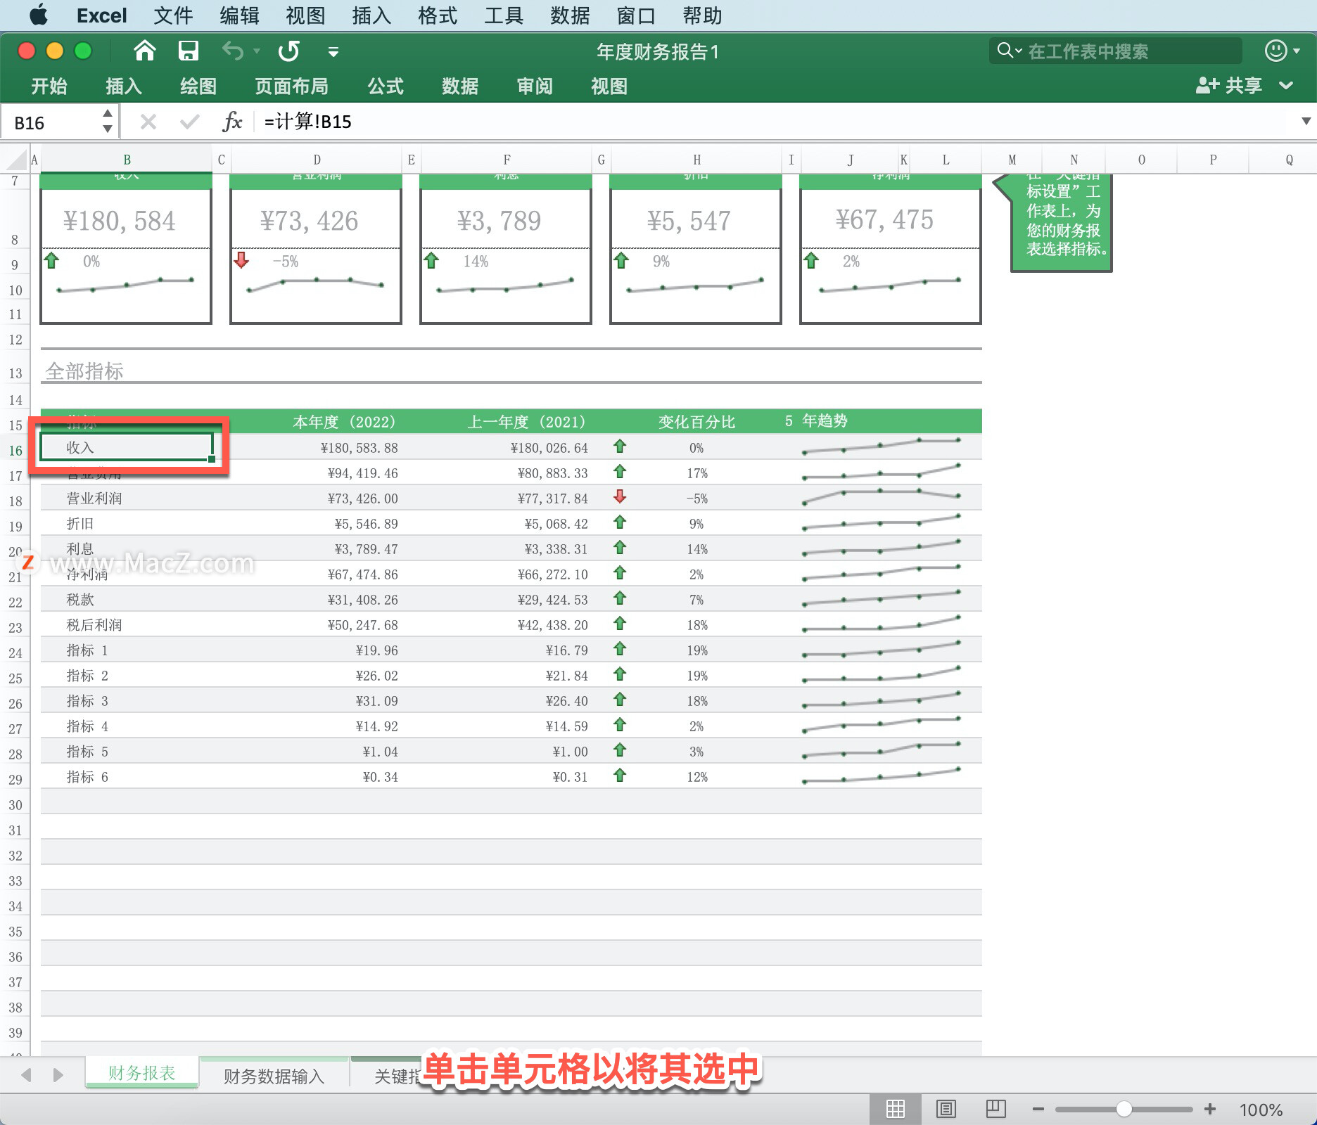The height and width of the screenshot is (1125, 1317).
Task: Click the fx insert function icon
Action: click(x=232, y=122)
